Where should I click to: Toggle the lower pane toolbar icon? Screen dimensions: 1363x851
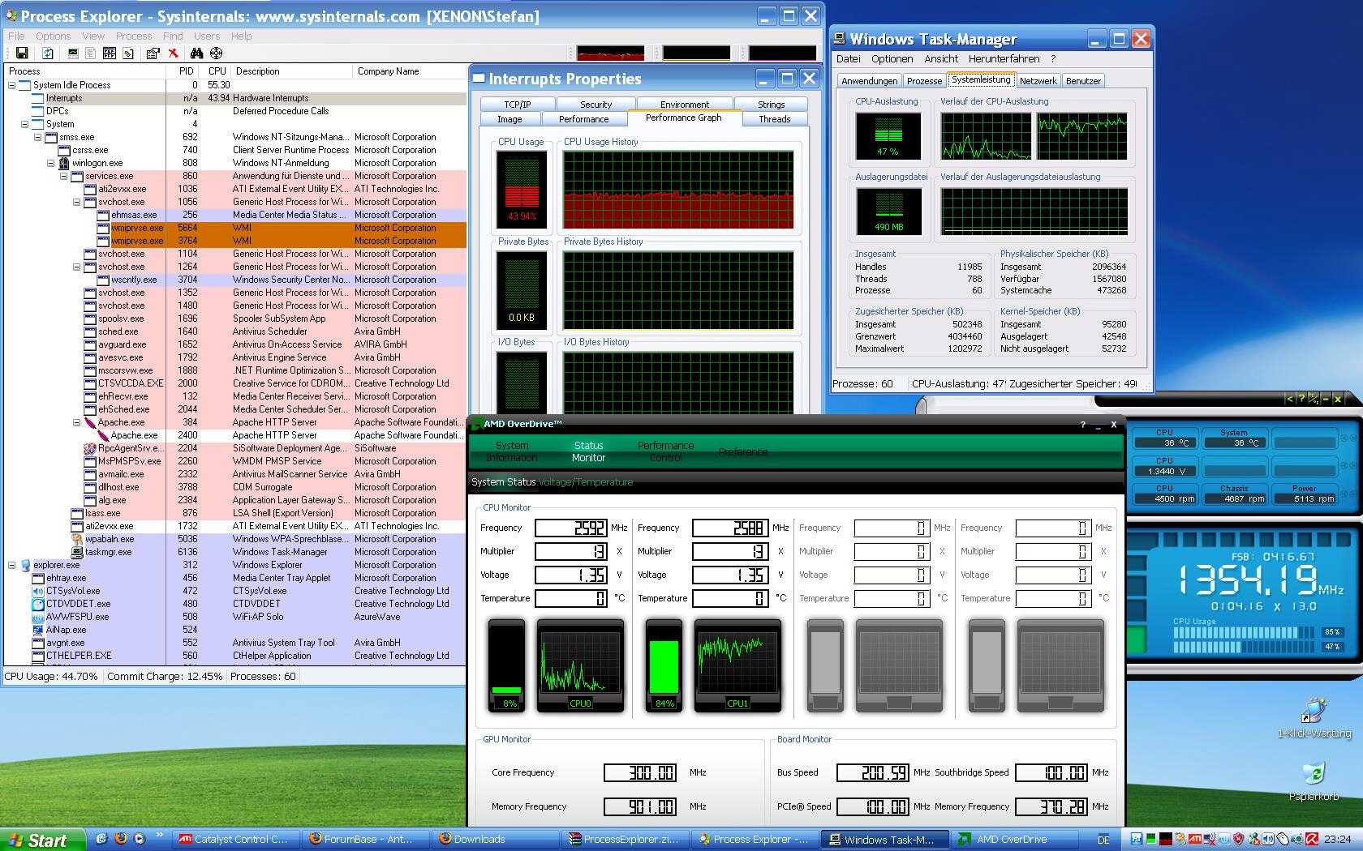(x=110, y=53)
